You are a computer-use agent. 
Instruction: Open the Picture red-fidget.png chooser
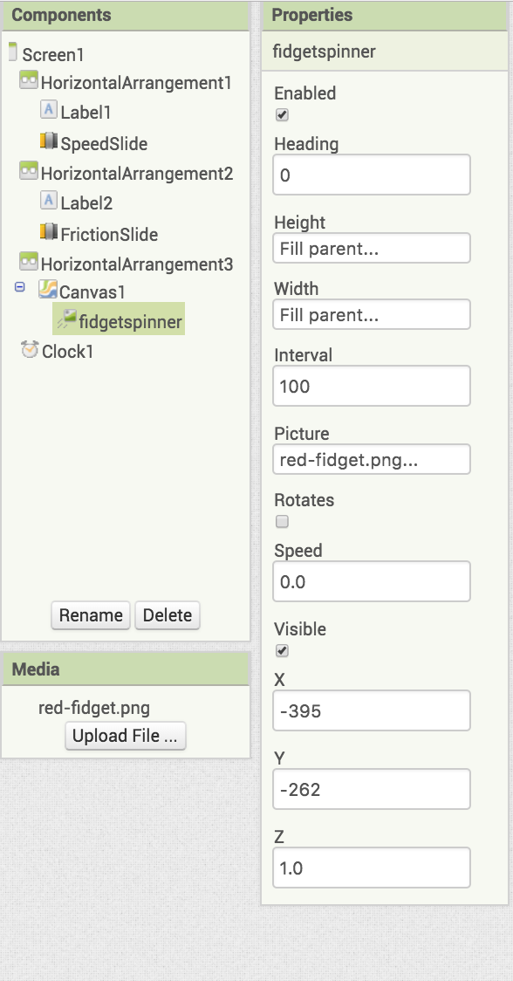(x=372, y=460)
